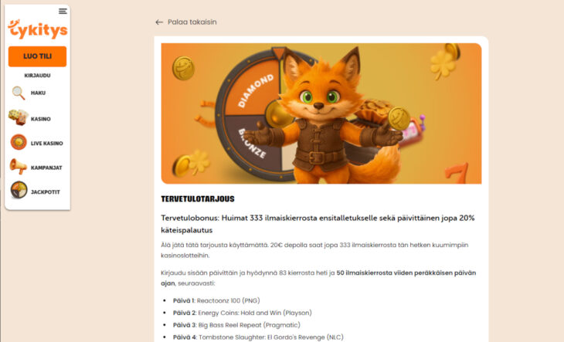Click the Päivä 4: Tombstone Slaughter row
Screen dimensions: 564x342
(258, 337)
